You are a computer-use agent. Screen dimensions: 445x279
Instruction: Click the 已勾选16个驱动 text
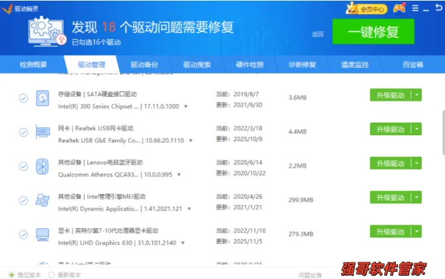click(96, 42)
